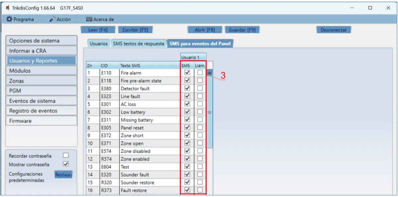Select Registro de eventos in sidebar

click(41, 111)
